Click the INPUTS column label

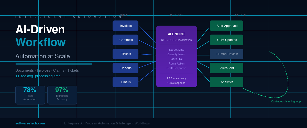click(125, 15)
